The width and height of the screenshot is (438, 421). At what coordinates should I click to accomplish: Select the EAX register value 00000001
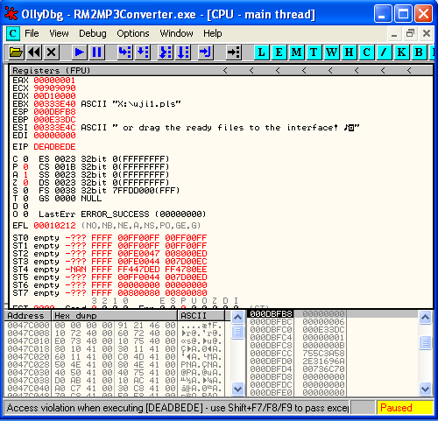click(x=54, y=81)
